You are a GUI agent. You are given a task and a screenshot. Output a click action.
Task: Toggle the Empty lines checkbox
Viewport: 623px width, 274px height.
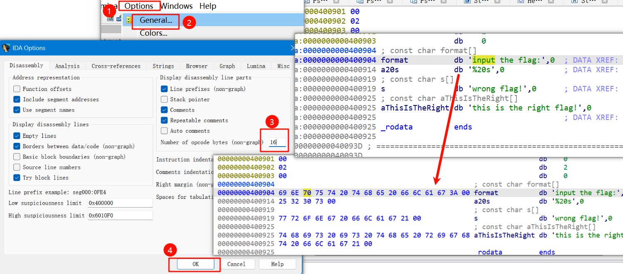coord(17,136)
